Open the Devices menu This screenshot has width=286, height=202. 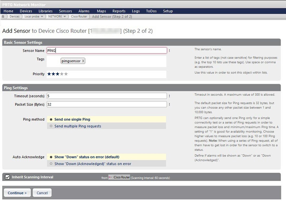(26, 11)
